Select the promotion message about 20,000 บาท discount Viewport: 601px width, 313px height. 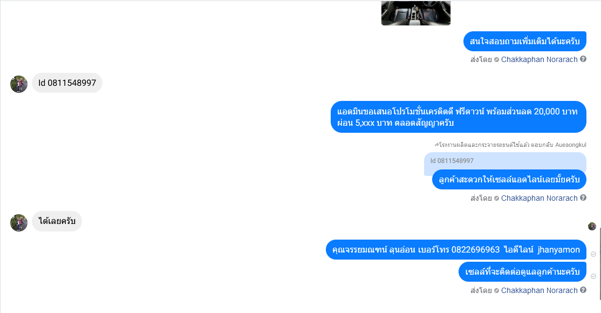click(459, 117)
